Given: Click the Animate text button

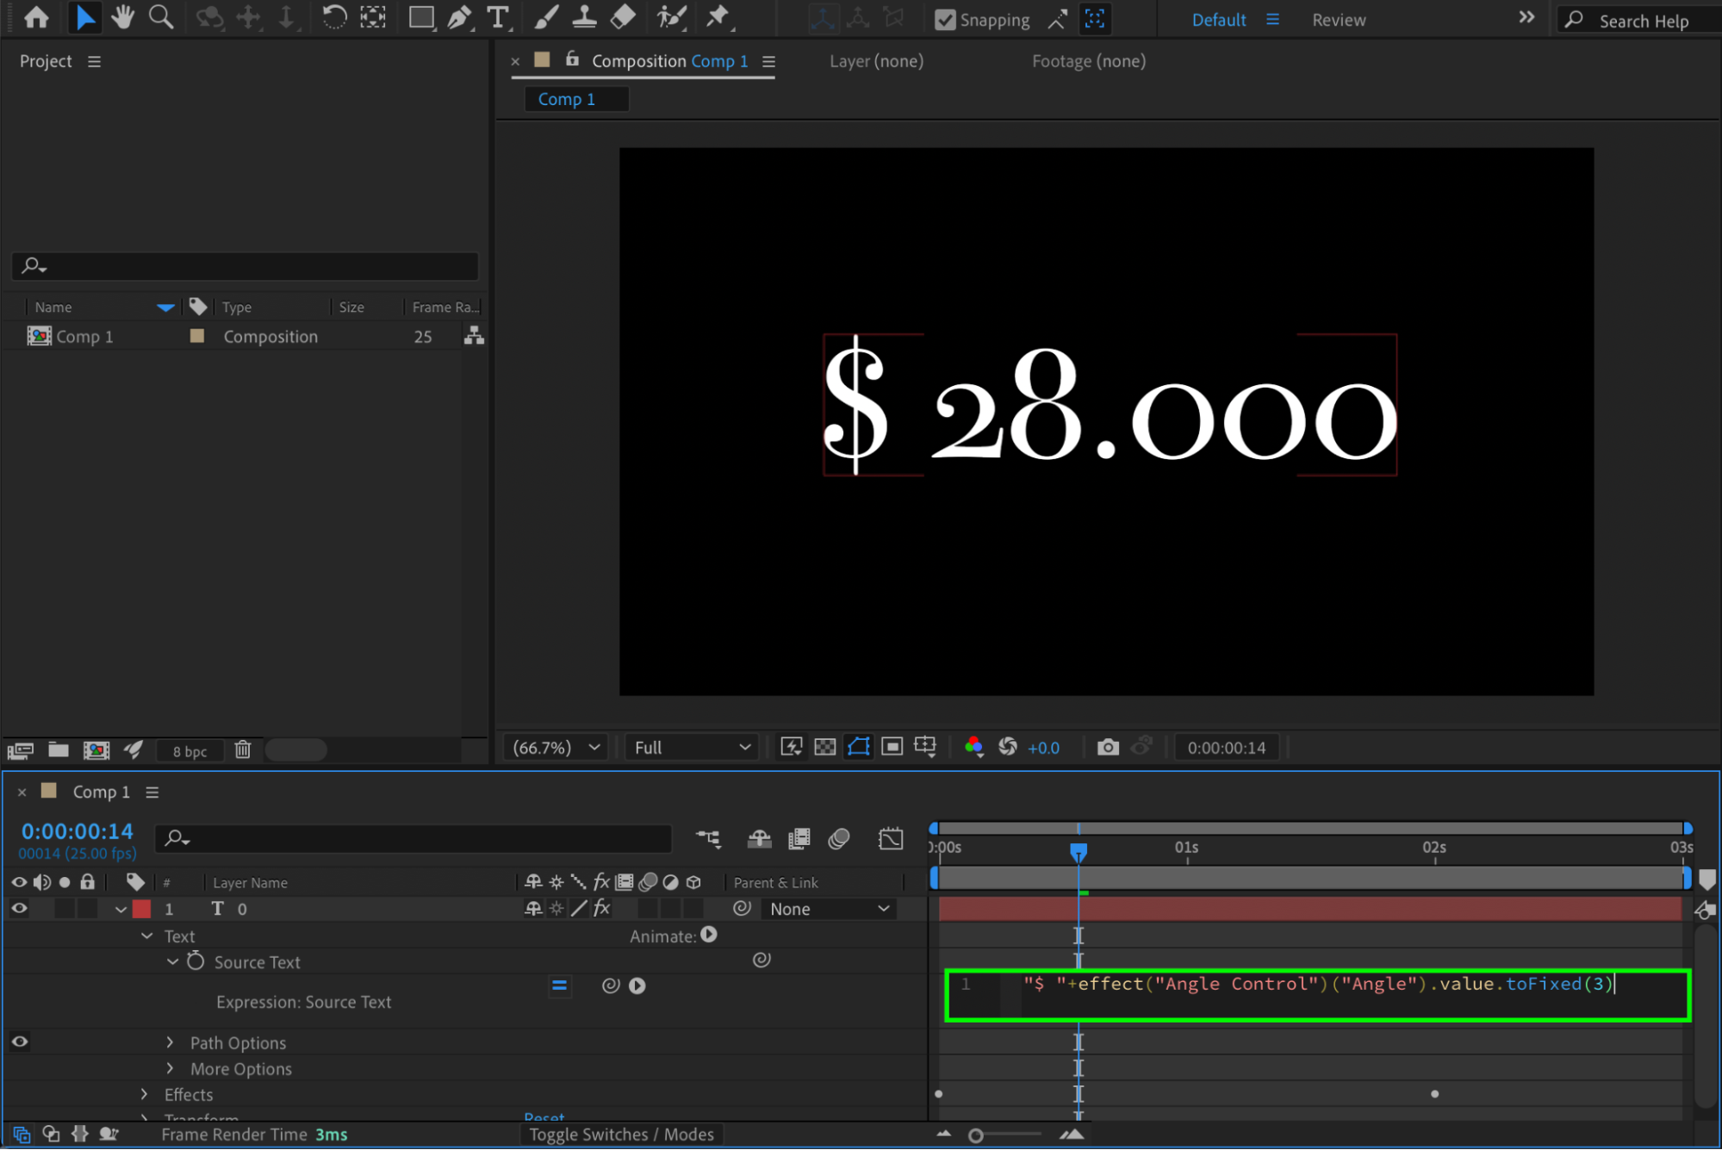Looking at the screenshot, I should 708,936.
